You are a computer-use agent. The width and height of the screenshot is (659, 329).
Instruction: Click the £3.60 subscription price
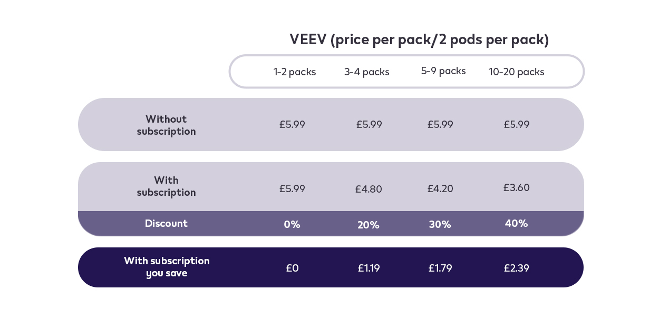click(x=517, y=188)
